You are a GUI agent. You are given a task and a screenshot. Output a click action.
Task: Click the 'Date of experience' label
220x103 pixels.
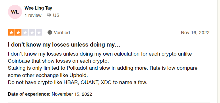(29, 94)
